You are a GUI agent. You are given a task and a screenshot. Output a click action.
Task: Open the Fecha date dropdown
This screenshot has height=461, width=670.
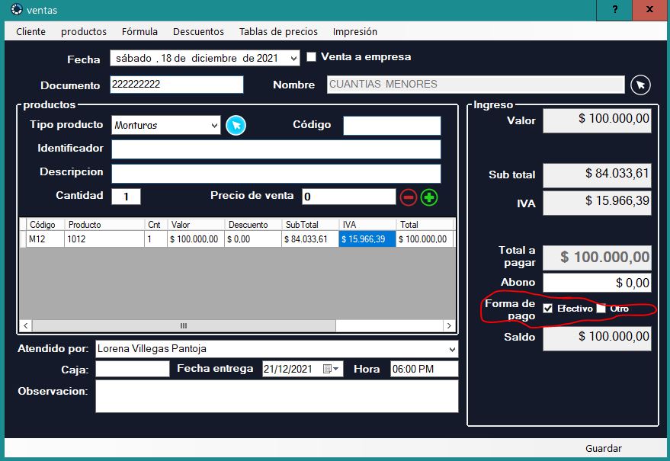(293, 58)
